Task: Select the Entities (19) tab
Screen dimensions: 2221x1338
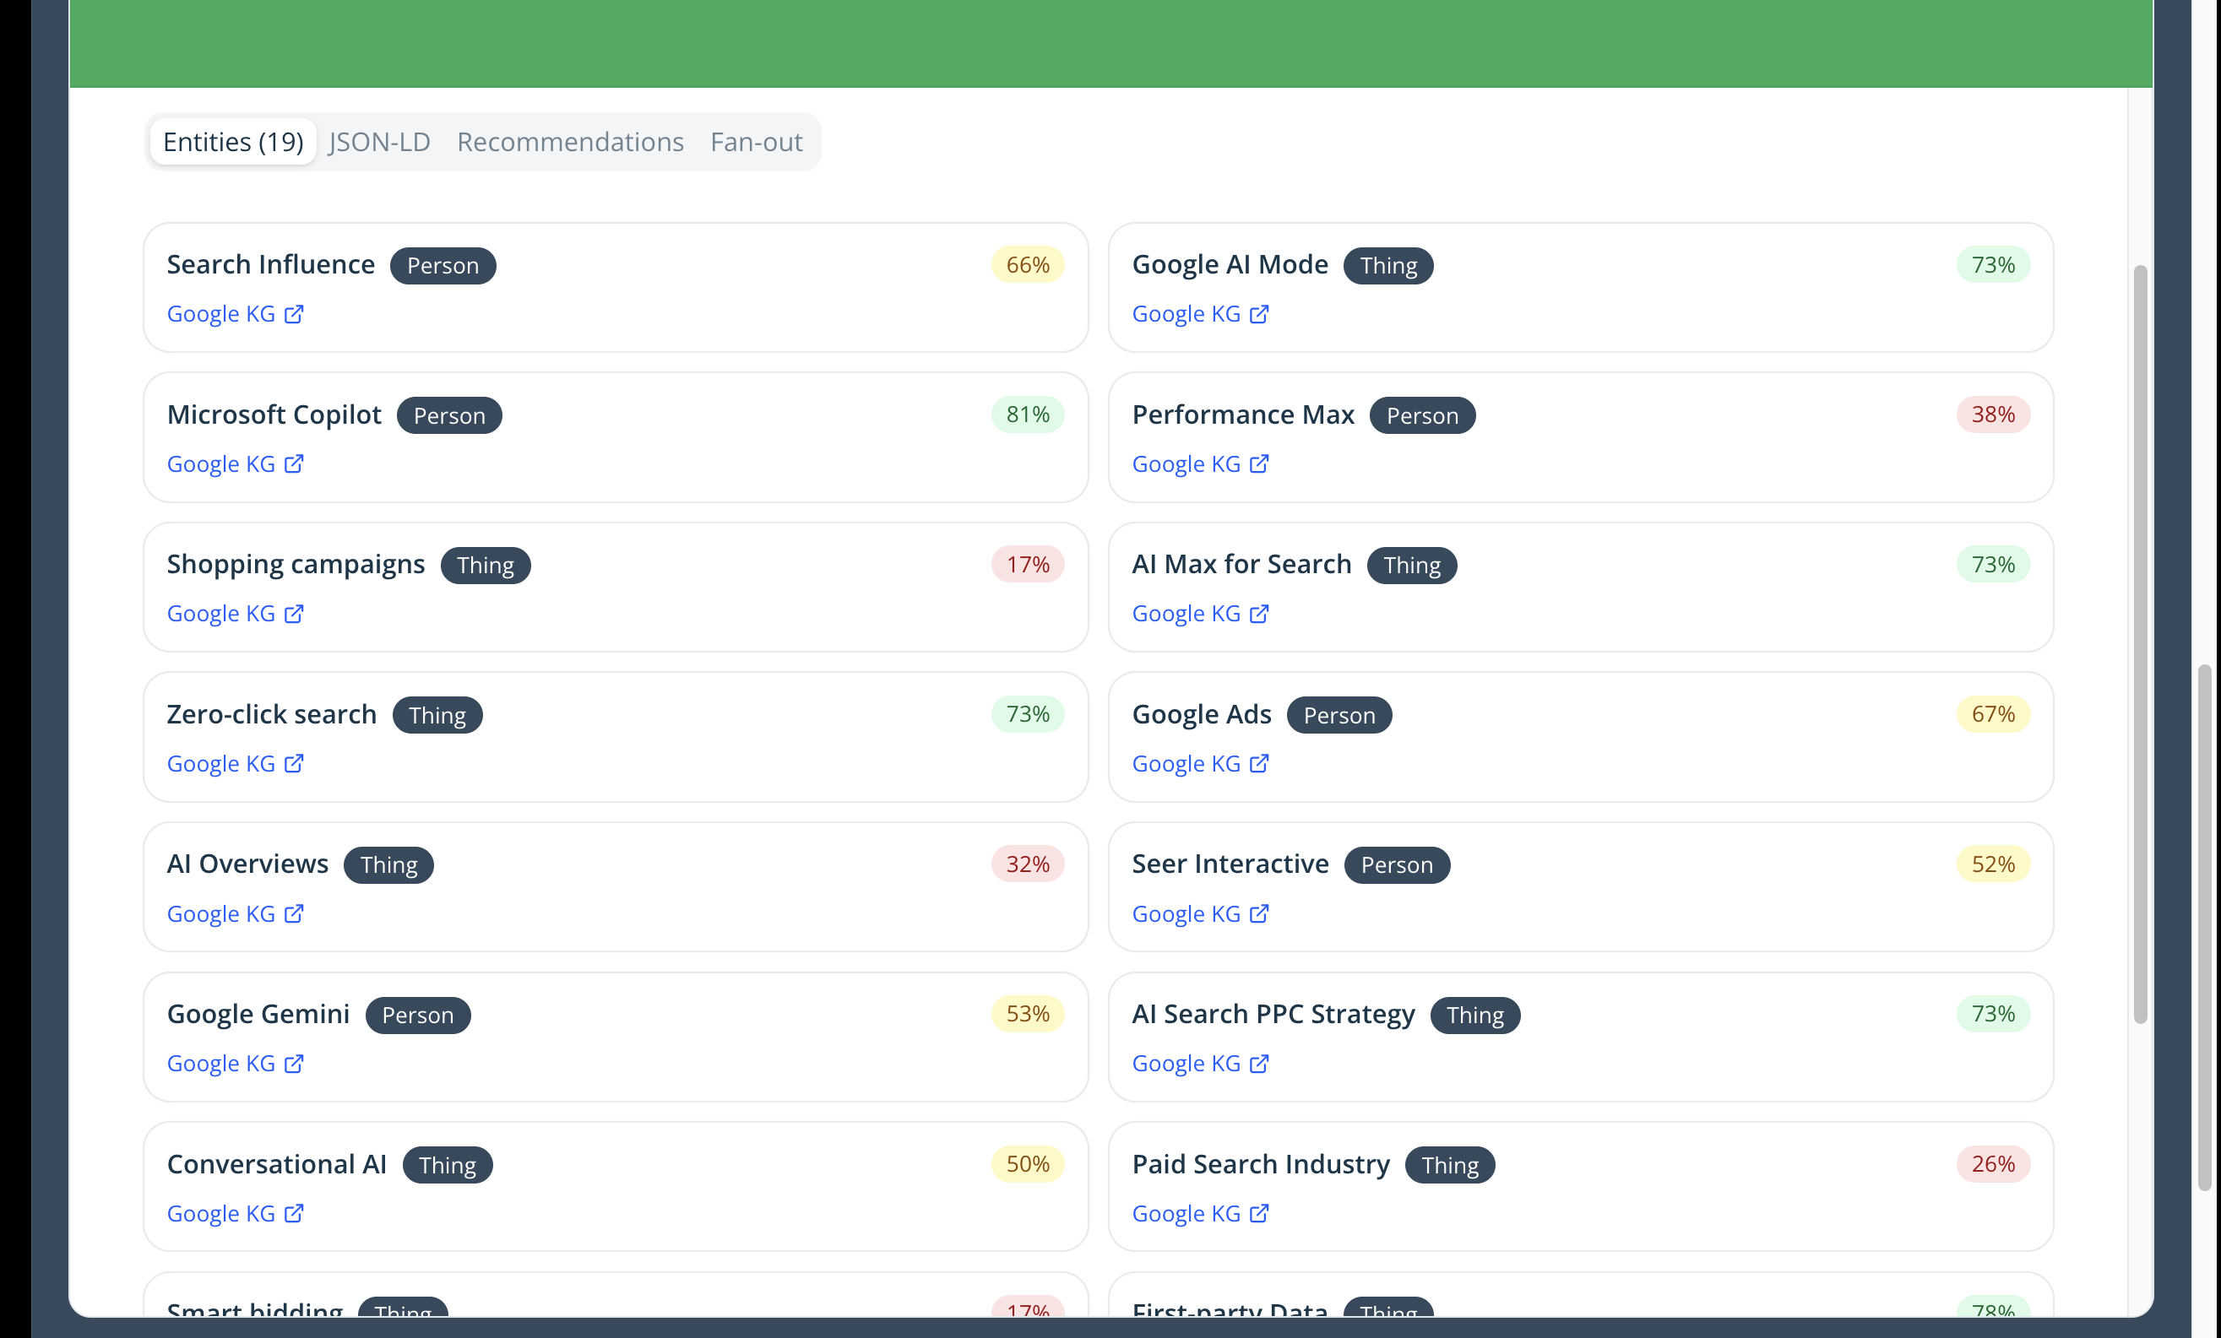Action: pyautogui.click(x=233, y=142)
